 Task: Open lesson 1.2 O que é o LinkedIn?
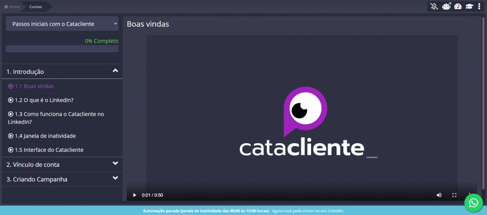tap(41, 100)
